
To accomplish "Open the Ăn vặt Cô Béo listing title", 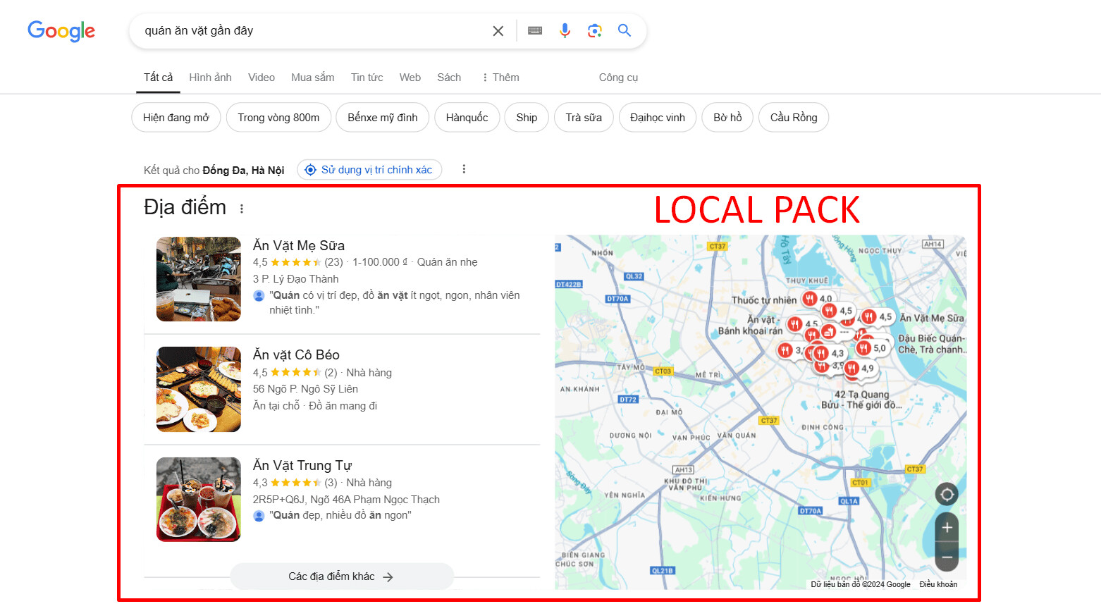I will point(296,355).
